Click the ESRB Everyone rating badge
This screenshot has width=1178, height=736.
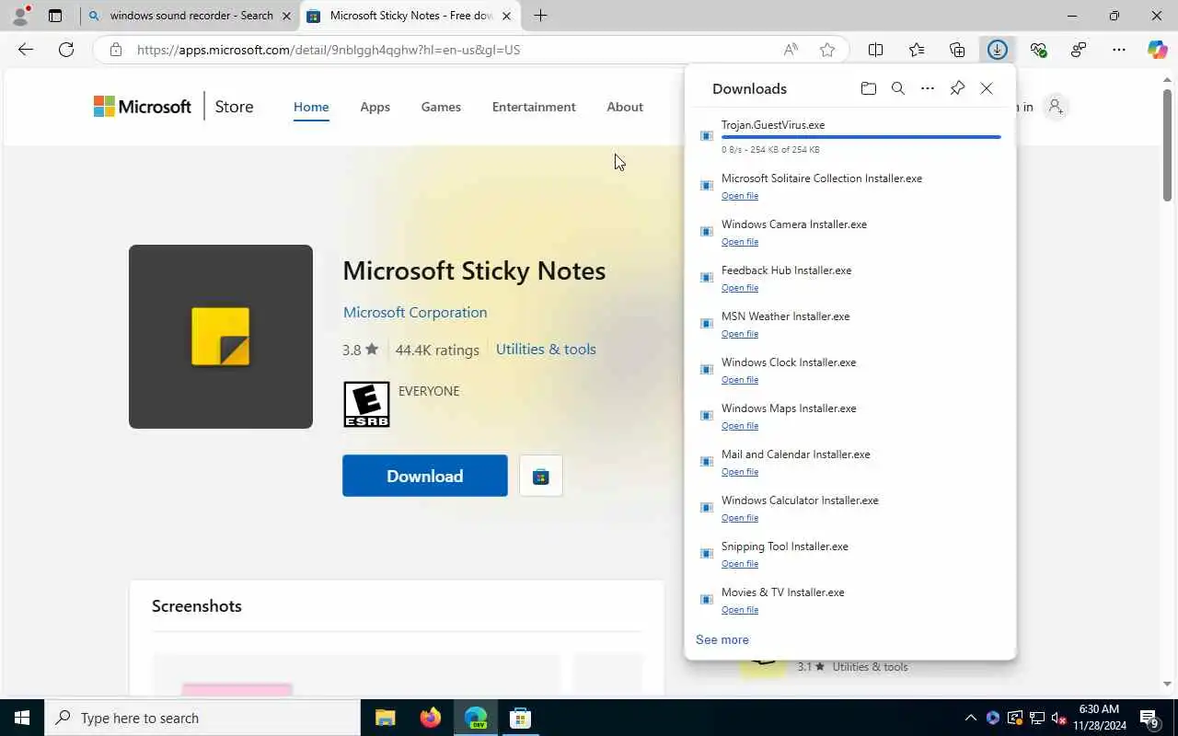pos(366,404)
